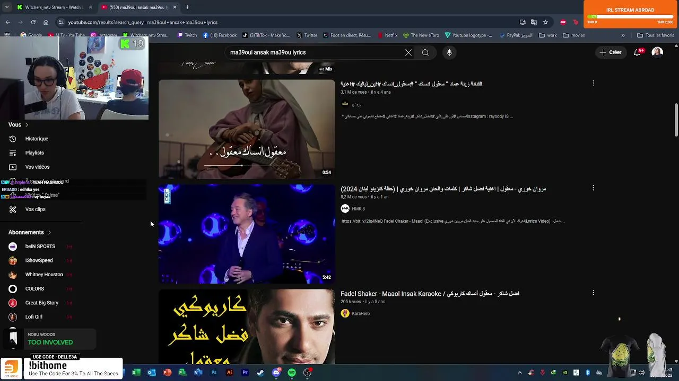Open the IShowSpeed channel subscription

(x=39, y=260)
